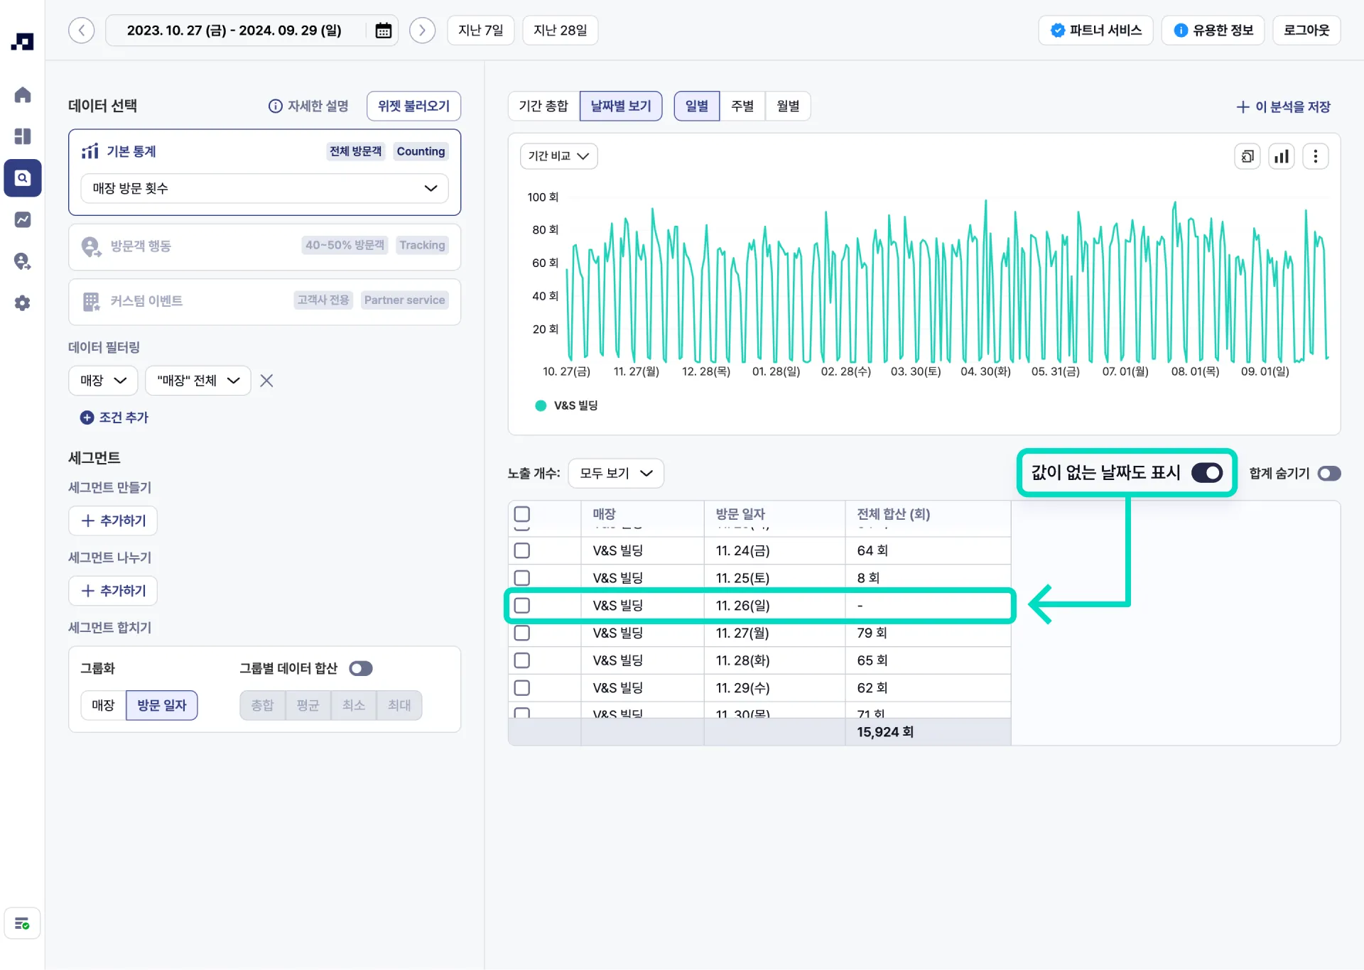Select the 주별 weekly tab

click(742, 106)
